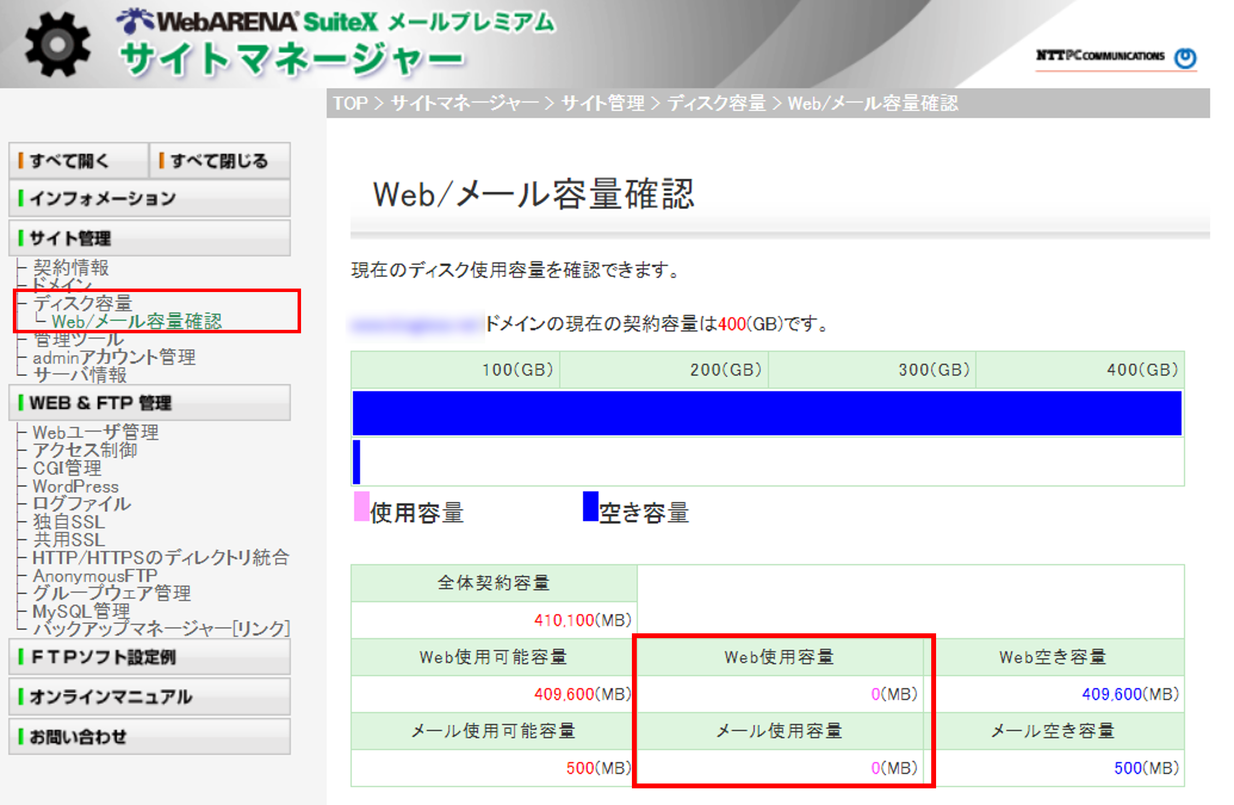Open バックアップマネージャー[リンク] link
This screenshot has width=1234, height=805.
[161, 629]
